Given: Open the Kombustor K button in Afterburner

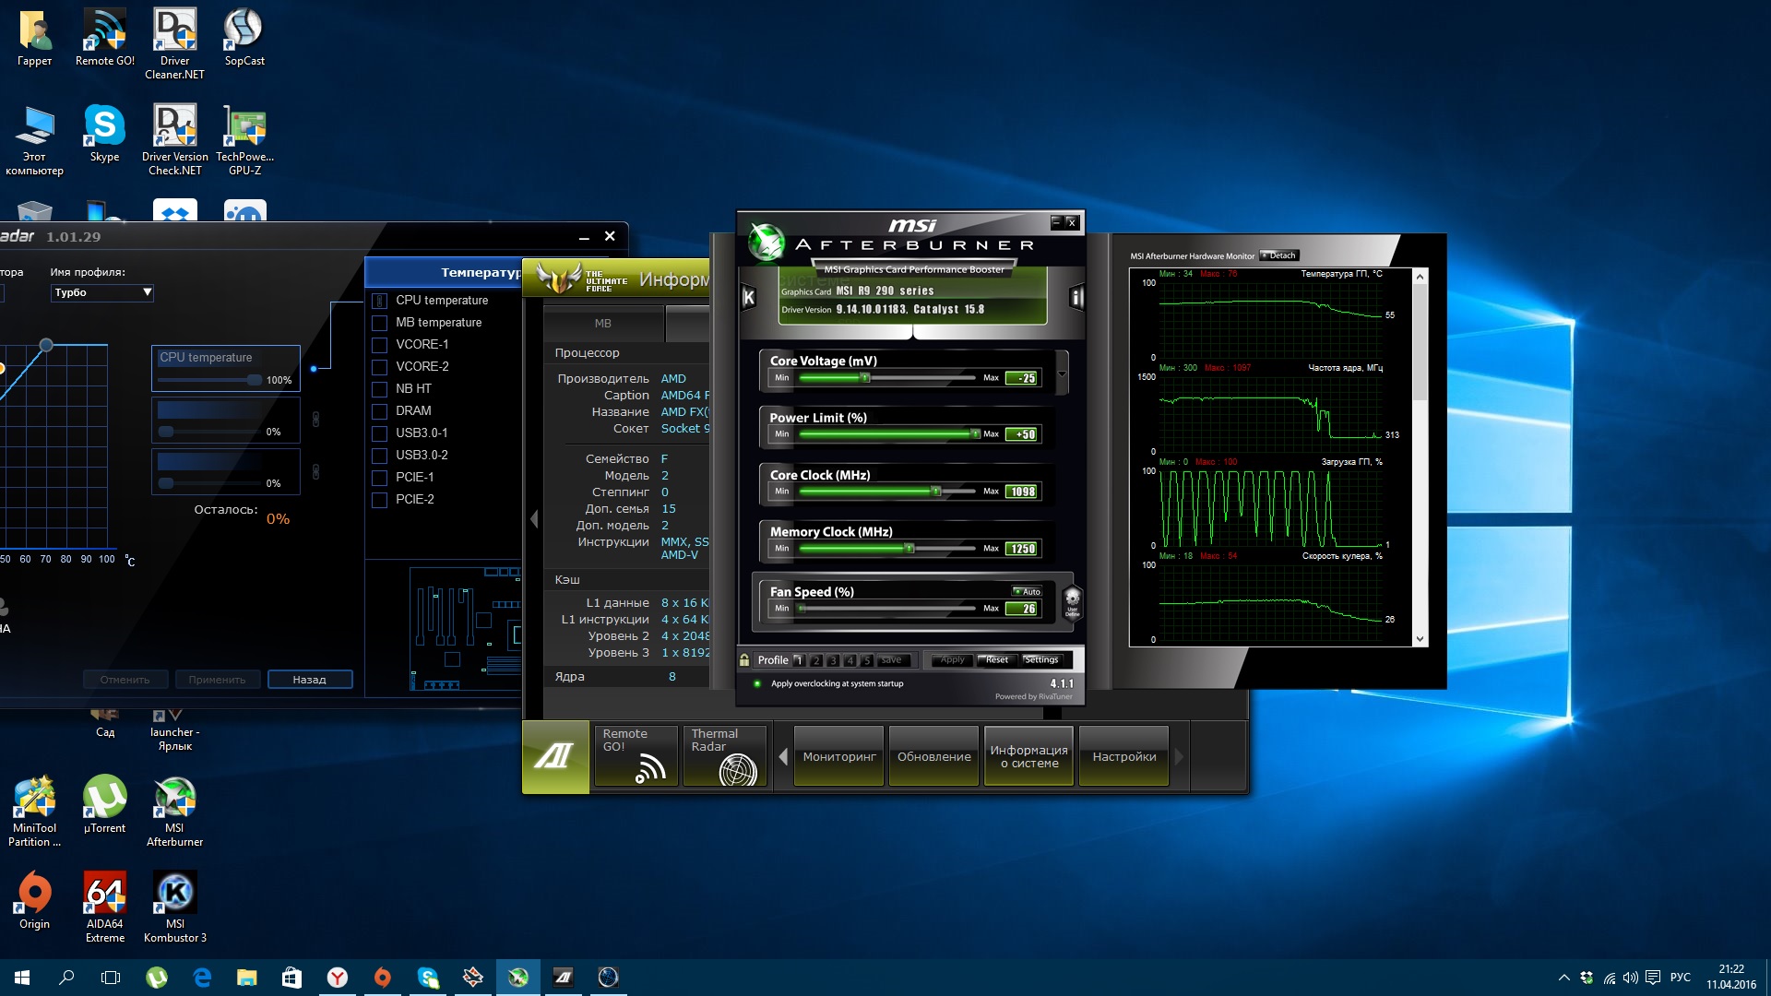Looking at the screenshot, I should (749, 297).
